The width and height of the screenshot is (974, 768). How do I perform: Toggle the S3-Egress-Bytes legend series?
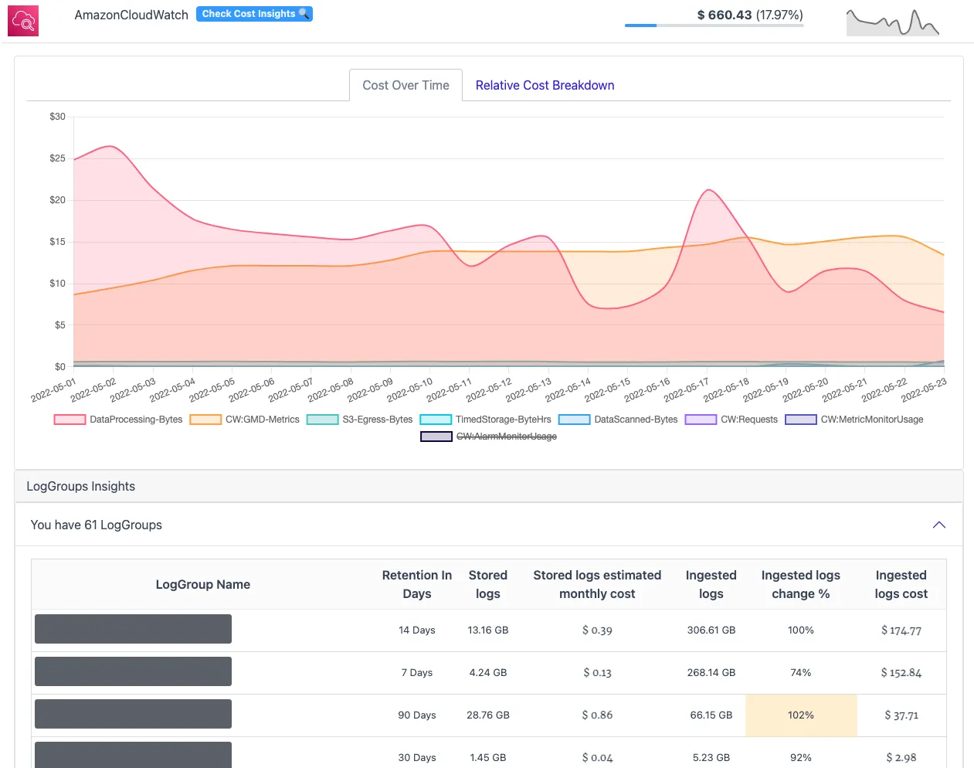point(360,420)
